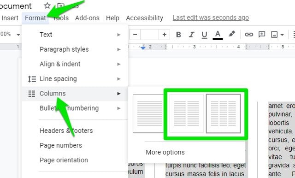Click the insert image icon
Viewport: 295px width, 178px height.
274,35
